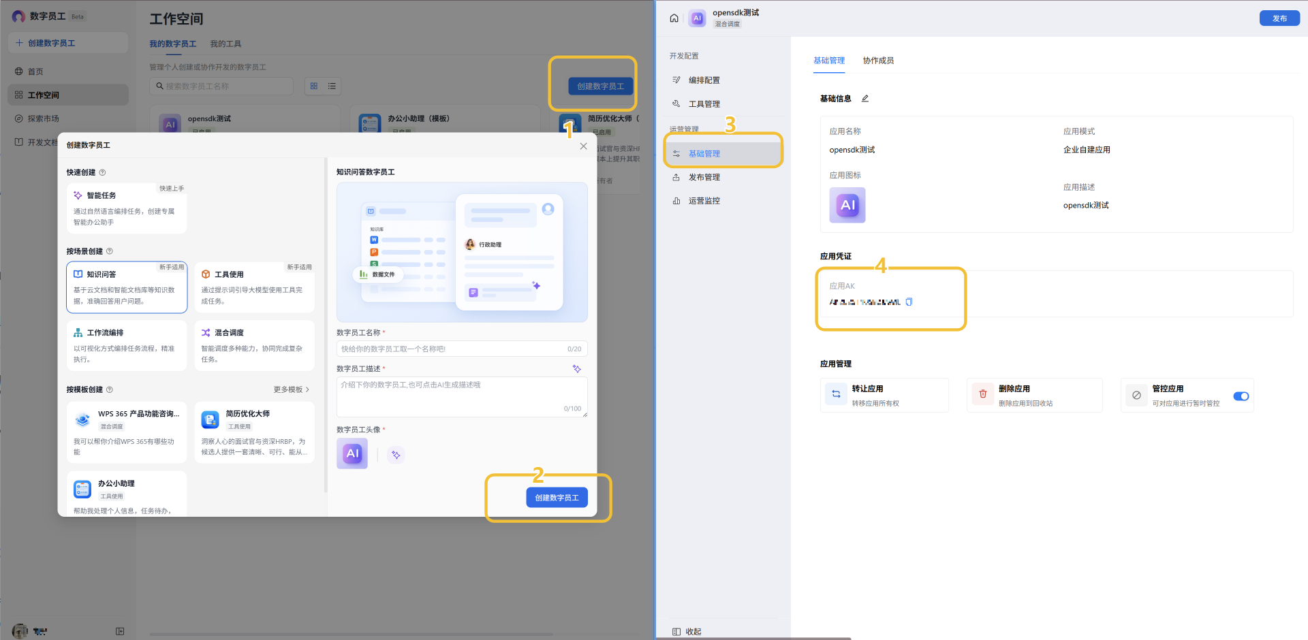Click the home icon in top bar
Screen dimensions: 1308x640
tap(674, 18)
